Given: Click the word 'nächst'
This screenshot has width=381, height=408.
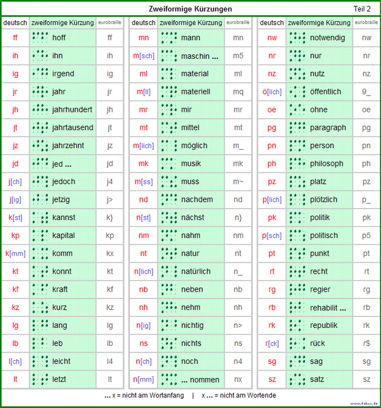Looking at the screenshot, I should coord(193,217).
